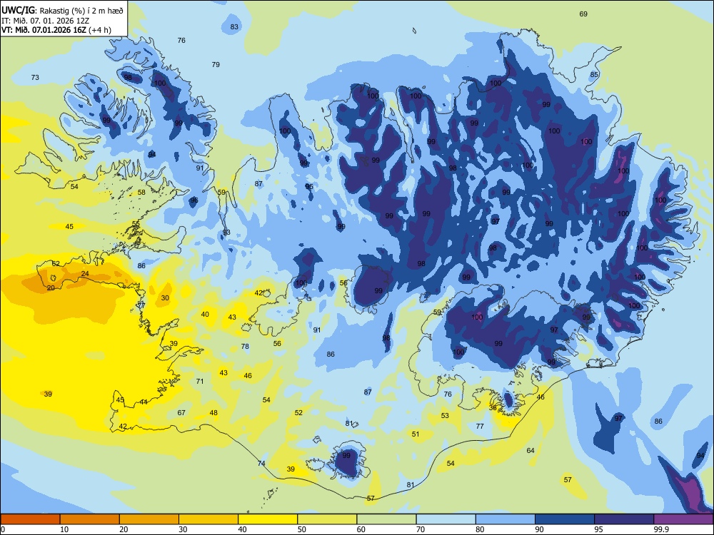Click the map value 53
714x535 pixels.
point(445,415)
